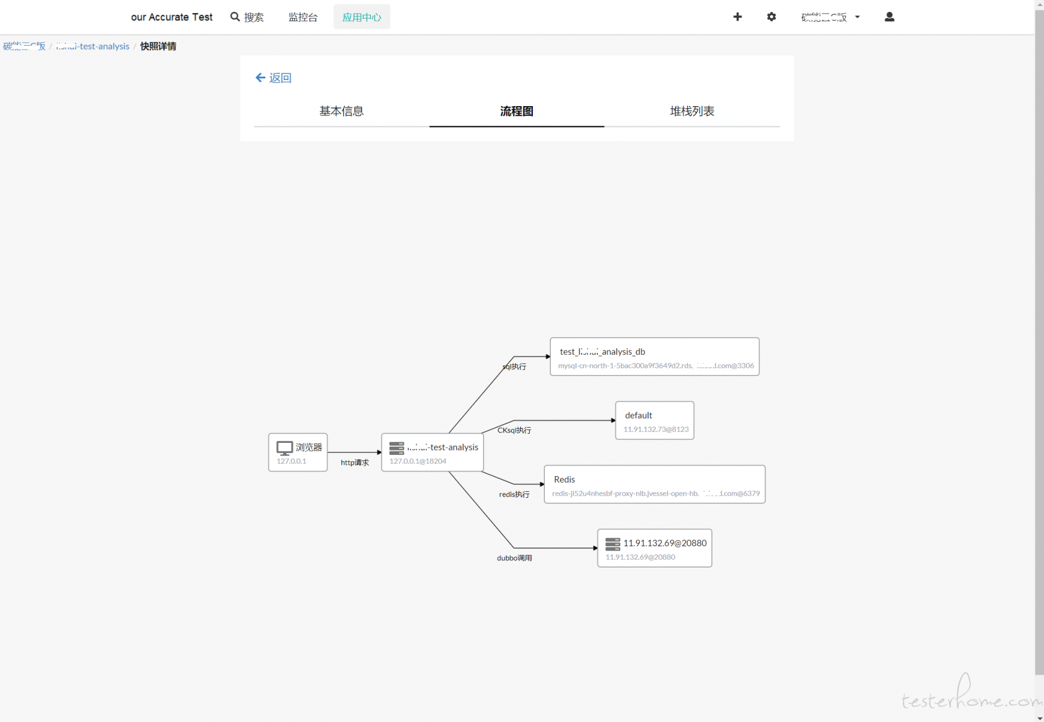Select the test analysis_db MySQL node
1044x722 pixels.
click(654, 356)
